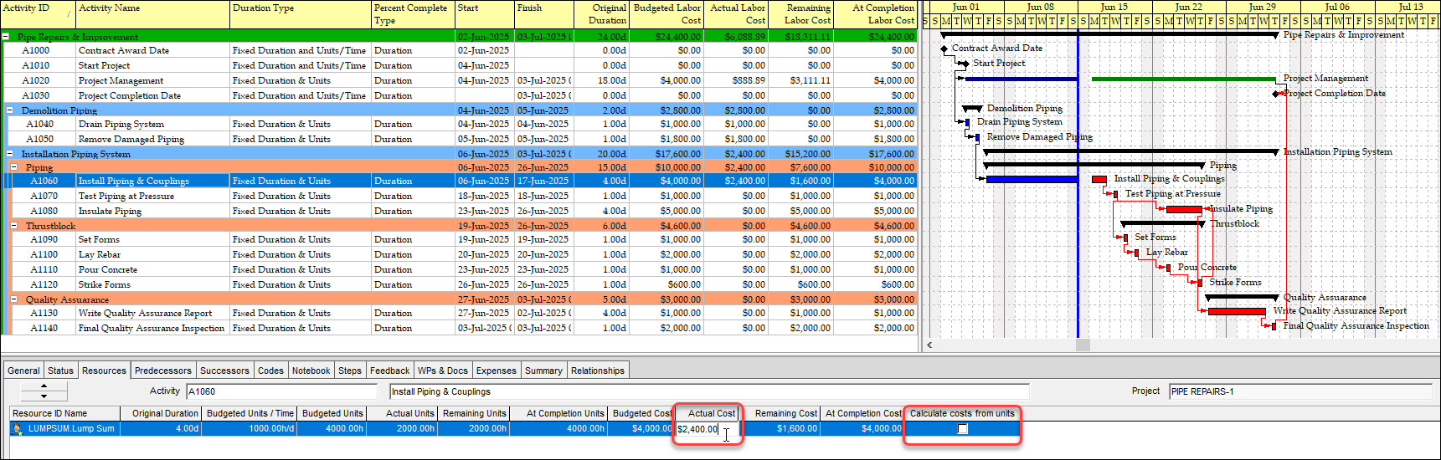This screenshot has height=460, width=1441.
Task: Collapse the Quality Assuarance group
Action: tap(14, 299)
